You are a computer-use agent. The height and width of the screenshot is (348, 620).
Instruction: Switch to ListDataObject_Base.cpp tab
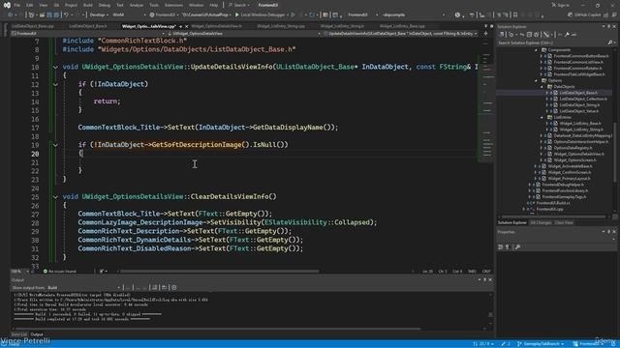click(32, 26)
